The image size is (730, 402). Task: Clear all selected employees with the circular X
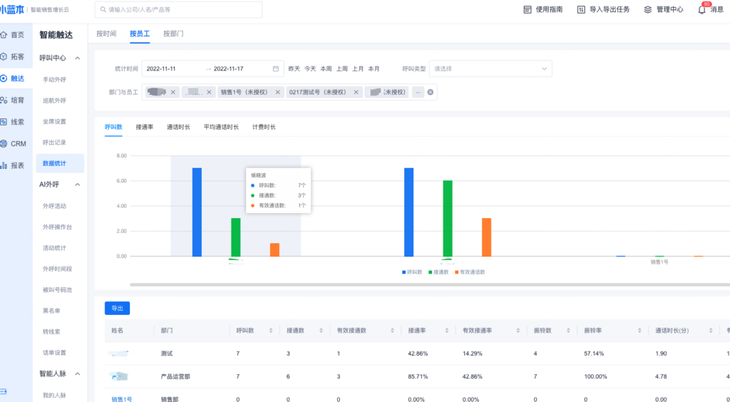(x=431, y=92)
